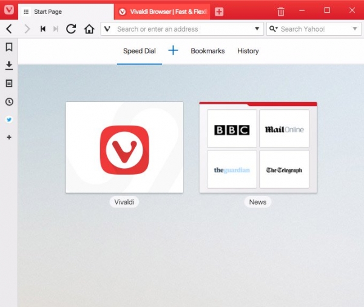Go to the Home page
The image size is (364, 307).
89,29
